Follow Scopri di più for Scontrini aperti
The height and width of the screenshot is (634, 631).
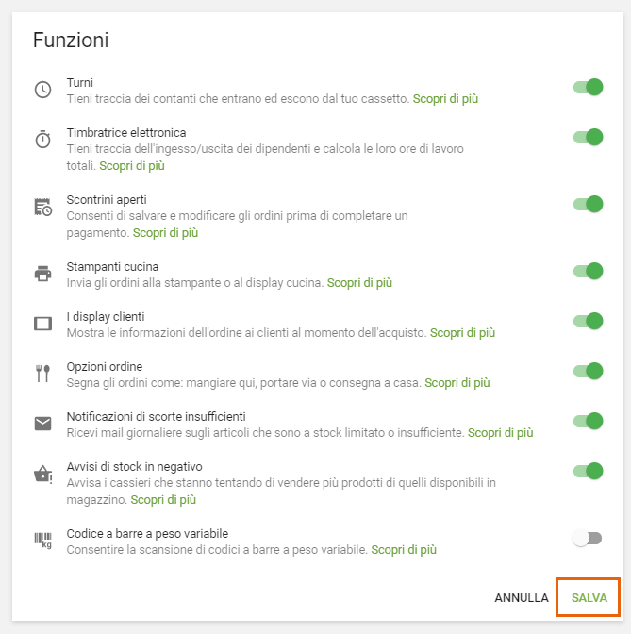165,232
